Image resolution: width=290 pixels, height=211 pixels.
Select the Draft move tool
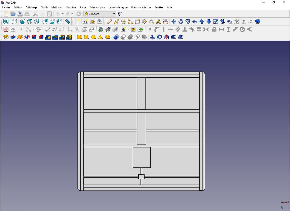pos(174,21)
